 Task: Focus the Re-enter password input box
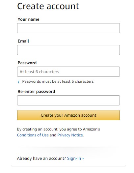pyautogui.click(x=68, y=100)
